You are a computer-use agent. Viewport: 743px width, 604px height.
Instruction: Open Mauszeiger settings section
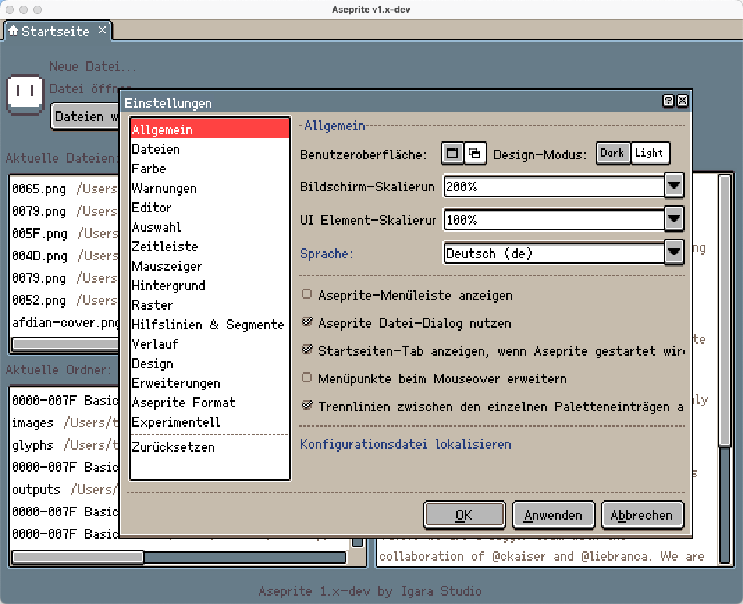click(210, 266)
